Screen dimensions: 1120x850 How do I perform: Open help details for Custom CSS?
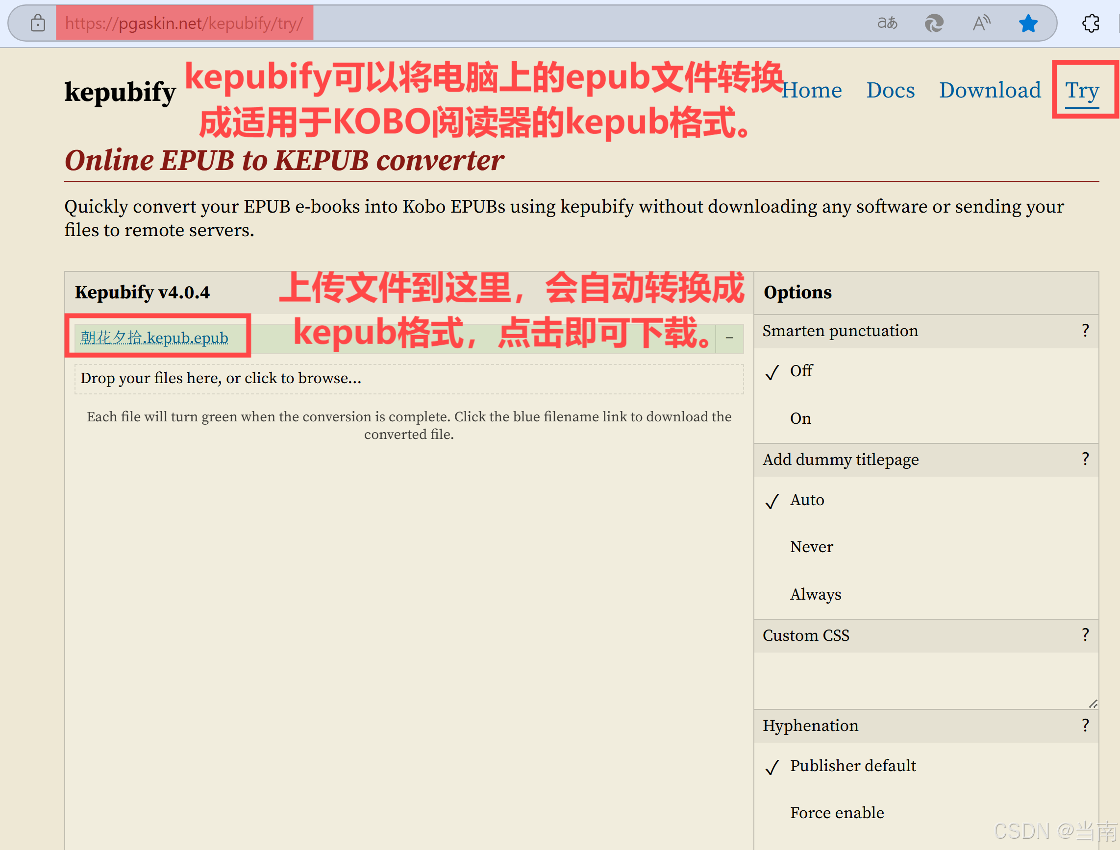pos(1085,634)
